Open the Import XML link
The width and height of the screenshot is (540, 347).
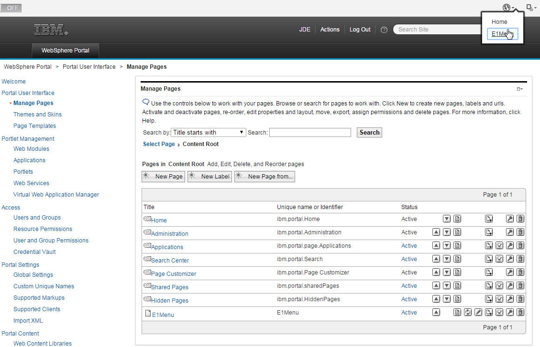click(28, 321)
